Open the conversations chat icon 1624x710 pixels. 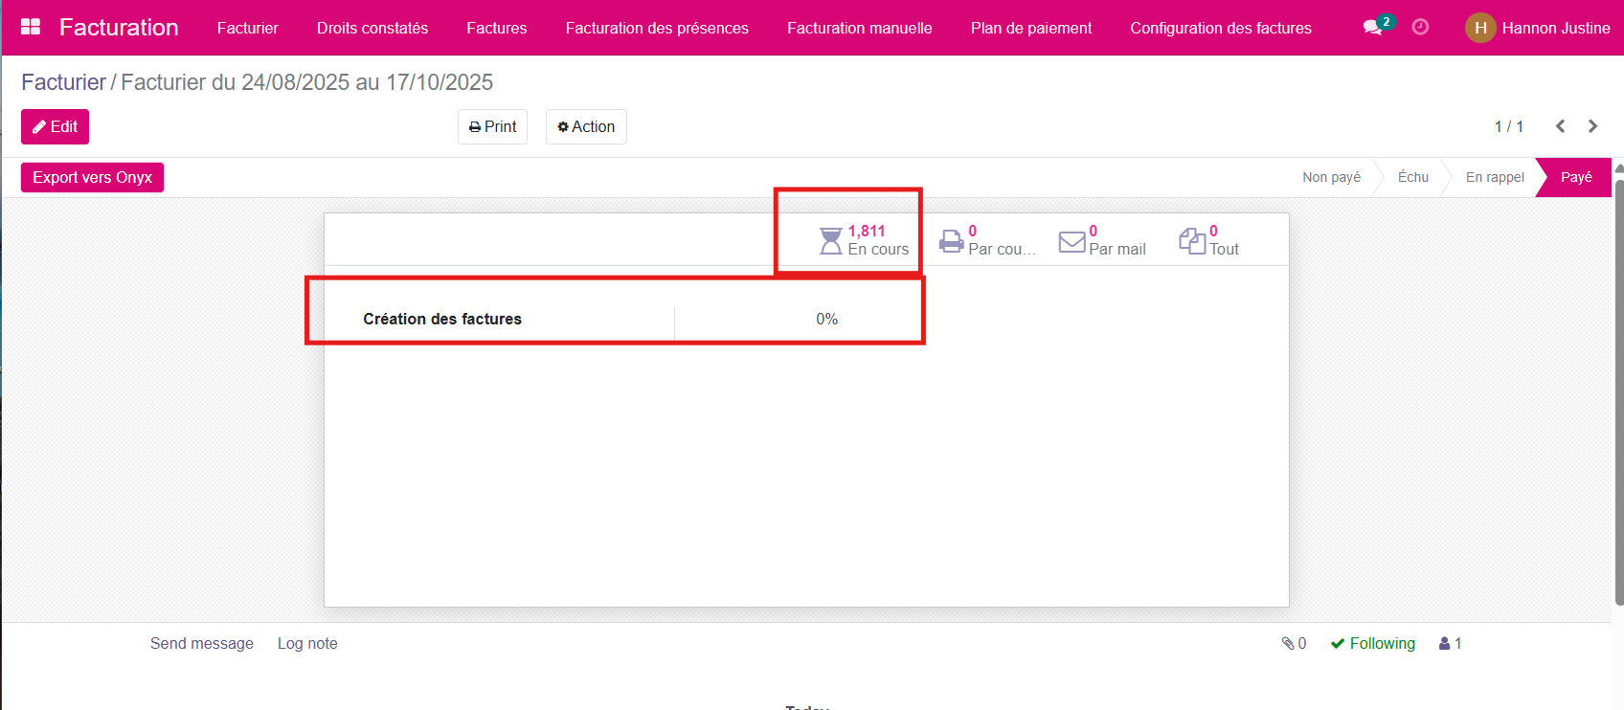pyautogui.click(x=1374, y=28)
